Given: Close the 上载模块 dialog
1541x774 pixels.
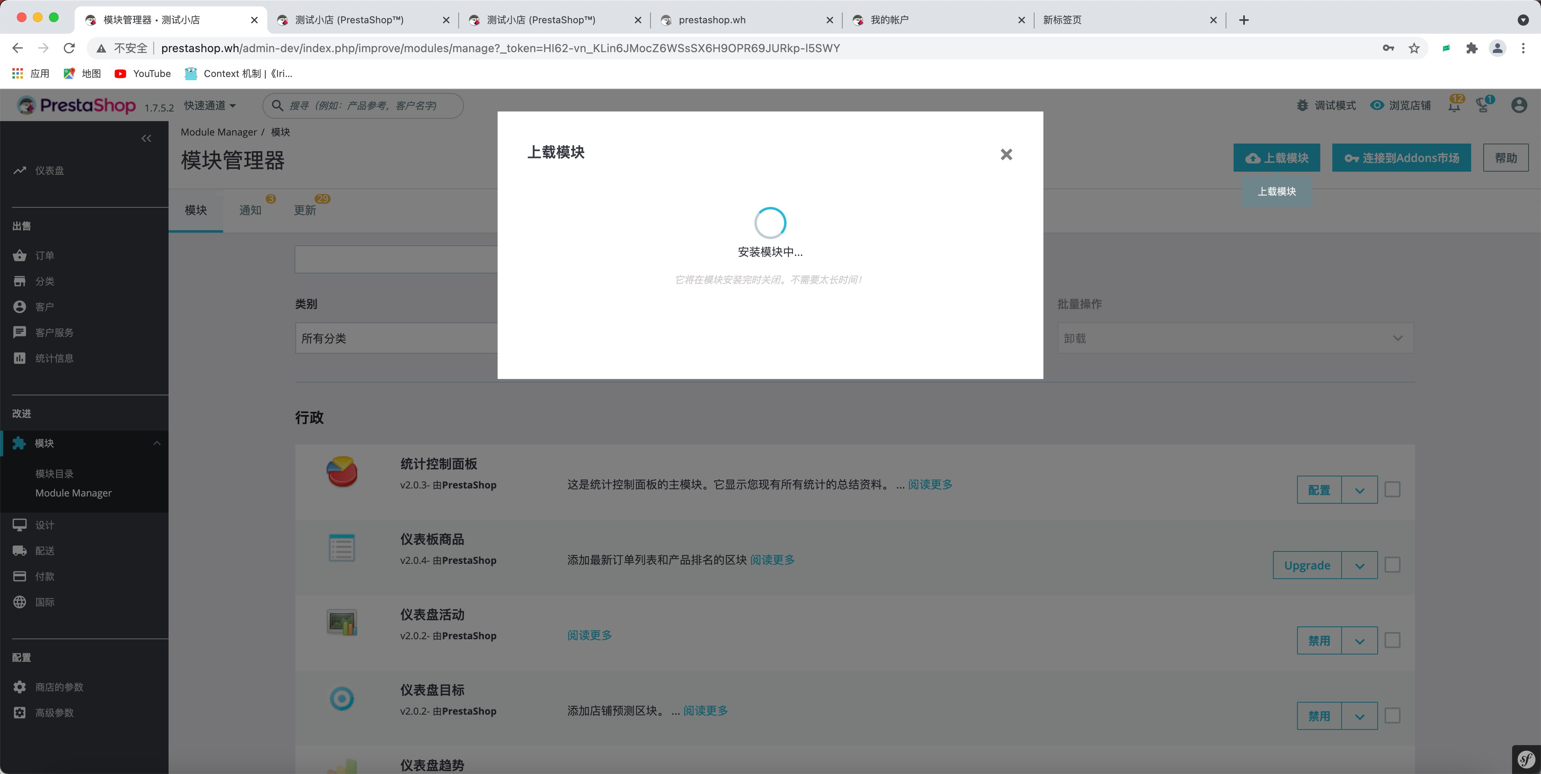Looking at the screenshot, I should pos(1006,154).
